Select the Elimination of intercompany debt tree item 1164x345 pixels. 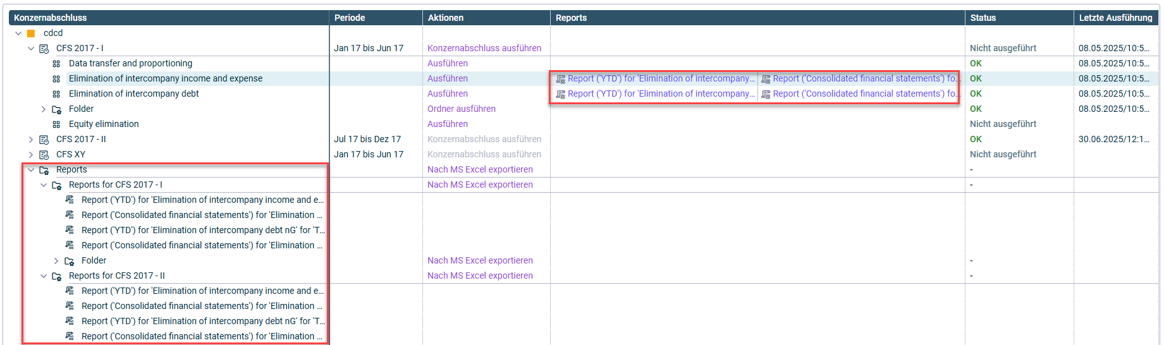(x=133, y=94)
